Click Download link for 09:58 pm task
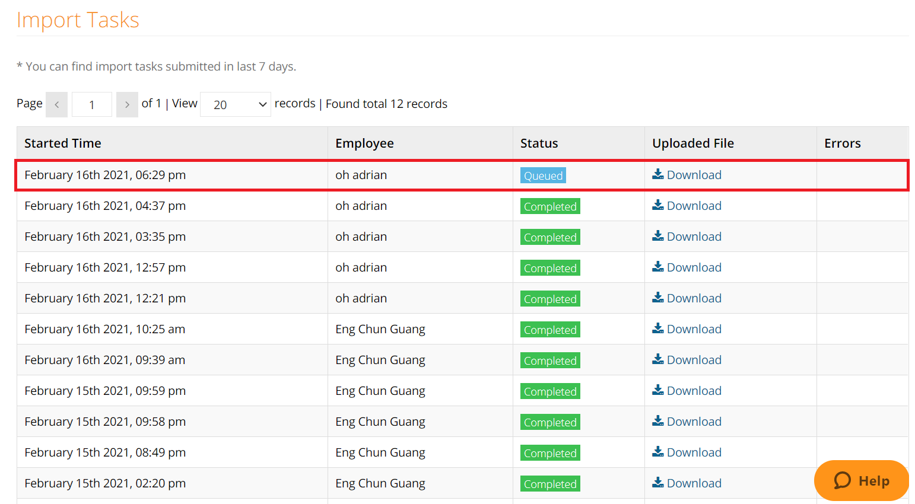Screen dimensions: 915x504 pos(694,422)
